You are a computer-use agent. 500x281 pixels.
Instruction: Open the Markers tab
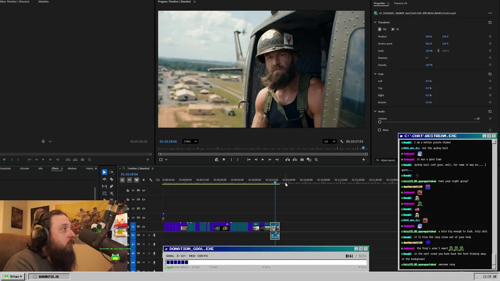[72, 169]
